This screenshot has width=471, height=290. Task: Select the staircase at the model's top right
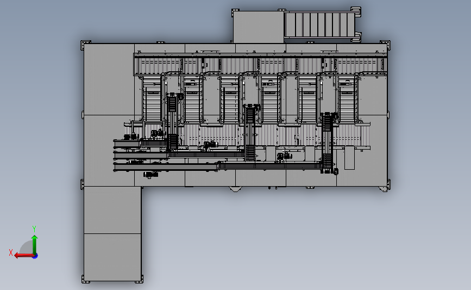pos(322,24)
